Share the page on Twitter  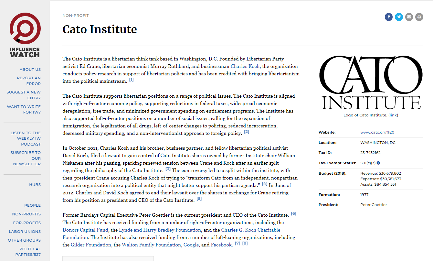(x=399, y=17)
